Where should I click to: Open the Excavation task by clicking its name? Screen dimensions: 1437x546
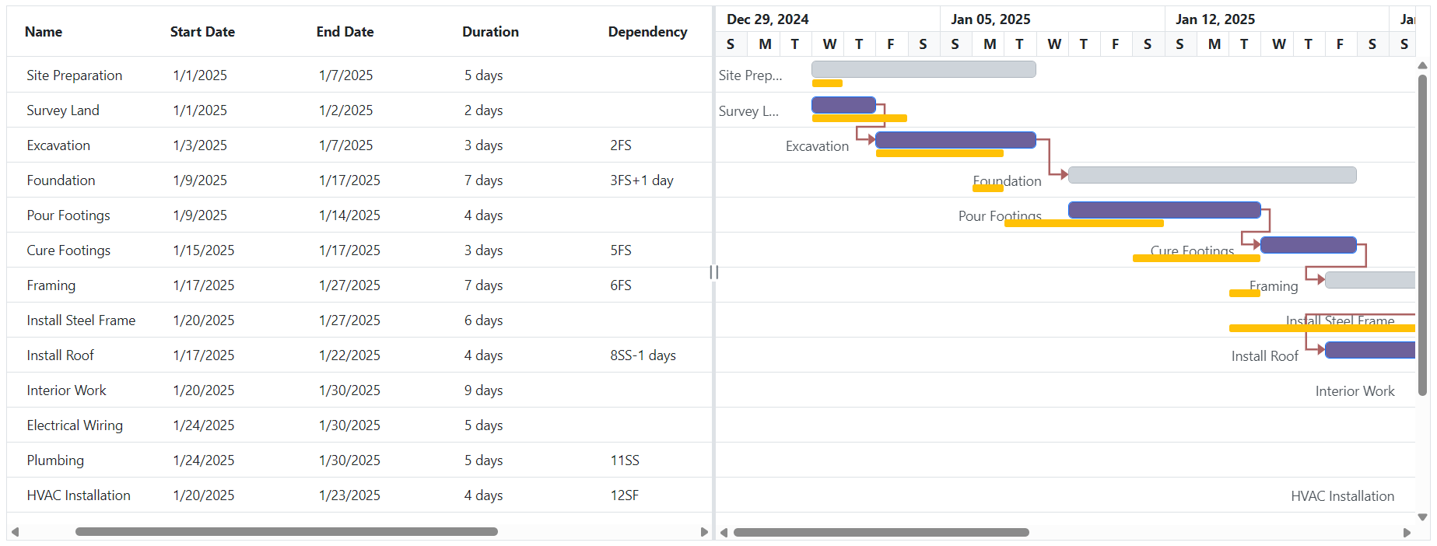pyautogui.click(x=58, y=145)
